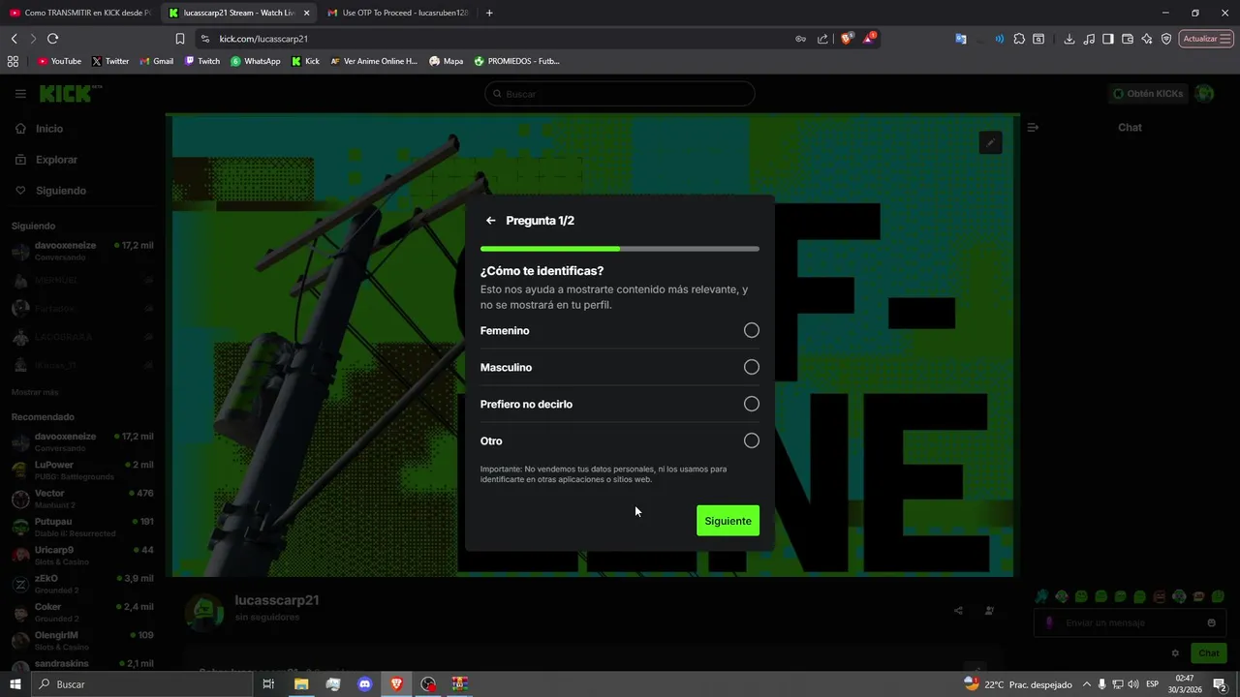Open the Kick hamburger menu
The width and height of the screenshot is (1240, 697).
[x=20, y=94]
